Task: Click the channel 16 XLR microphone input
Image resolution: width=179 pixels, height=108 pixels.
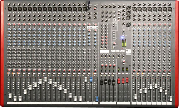Action: [85, 9]
